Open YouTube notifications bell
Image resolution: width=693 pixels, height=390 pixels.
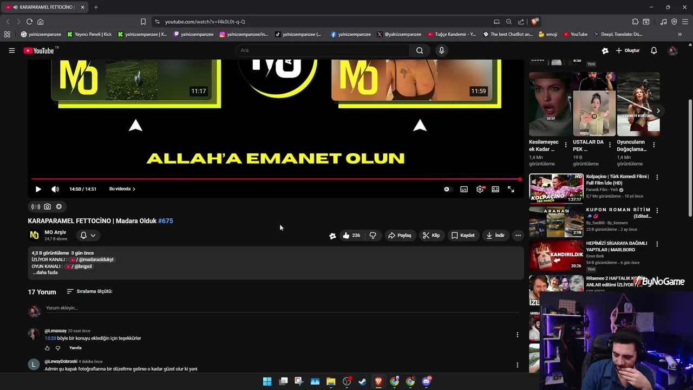(654, 50)
